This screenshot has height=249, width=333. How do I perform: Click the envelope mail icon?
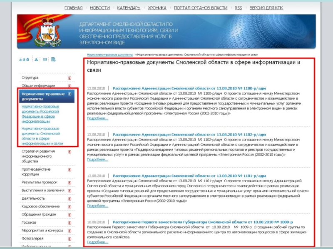45,59
